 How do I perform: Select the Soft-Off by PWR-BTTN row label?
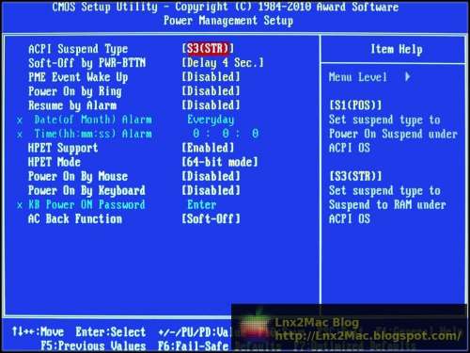[x=86, y=63]
